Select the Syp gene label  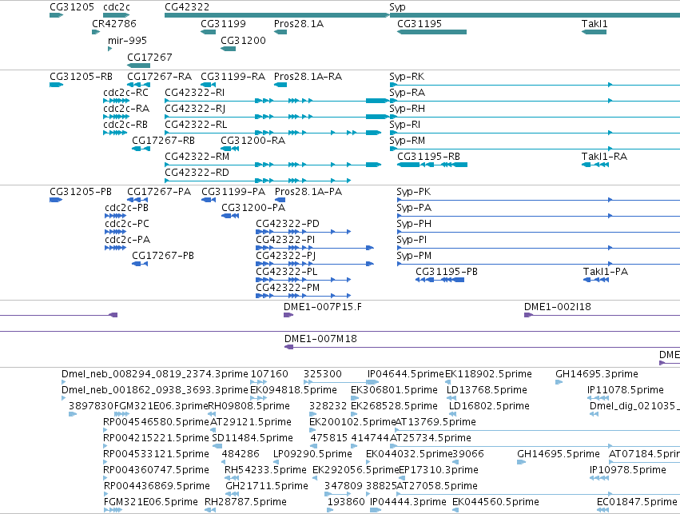pyautogui.click(x=397, y=7)
